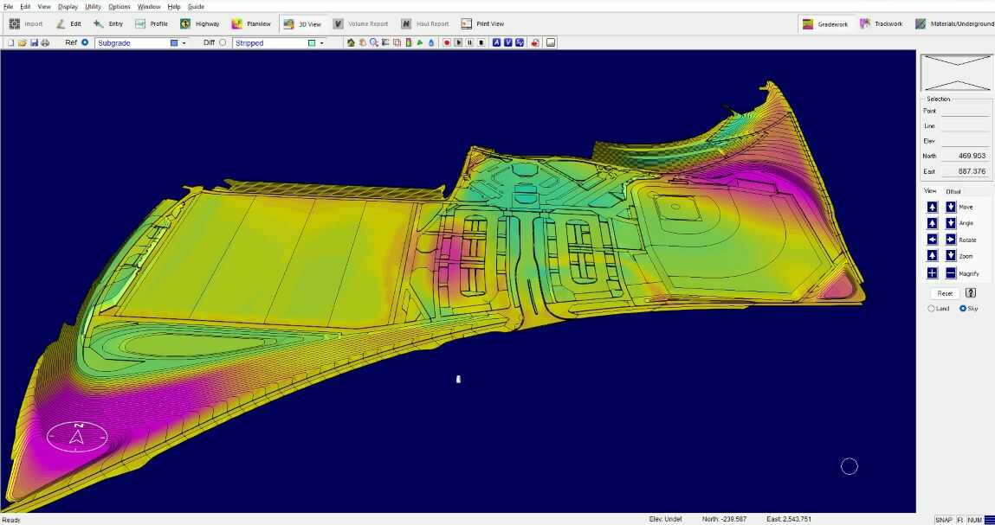Click the Magnify plus button
The width and height of the screenshot is (995, 525).
click(x=932, y=273)
